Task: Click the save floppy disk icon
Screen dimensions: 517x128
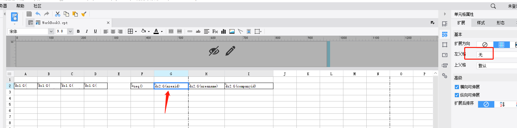Action: 29,14
